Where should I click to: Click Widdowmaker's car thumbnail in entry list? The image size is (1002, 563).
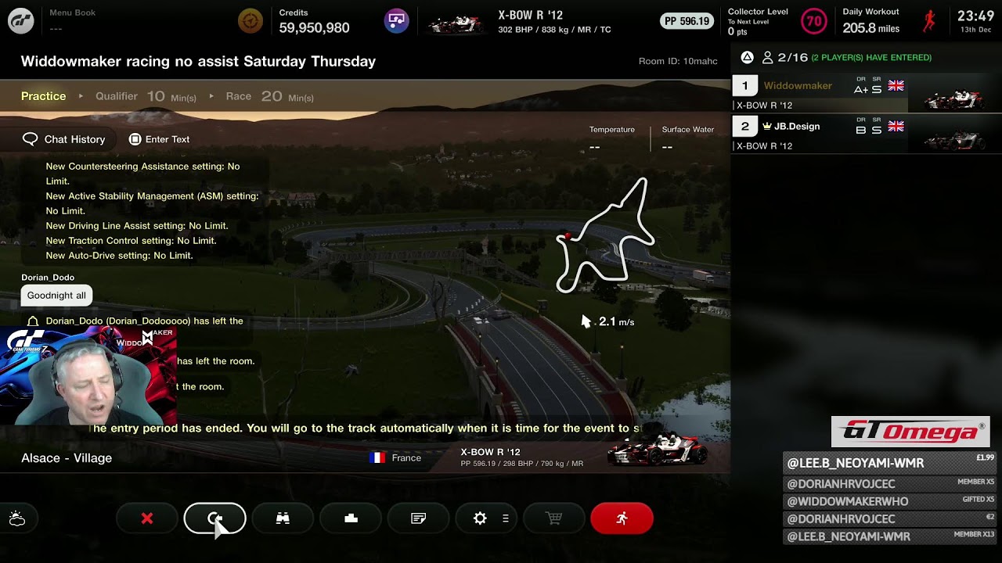tap(953, 99)
